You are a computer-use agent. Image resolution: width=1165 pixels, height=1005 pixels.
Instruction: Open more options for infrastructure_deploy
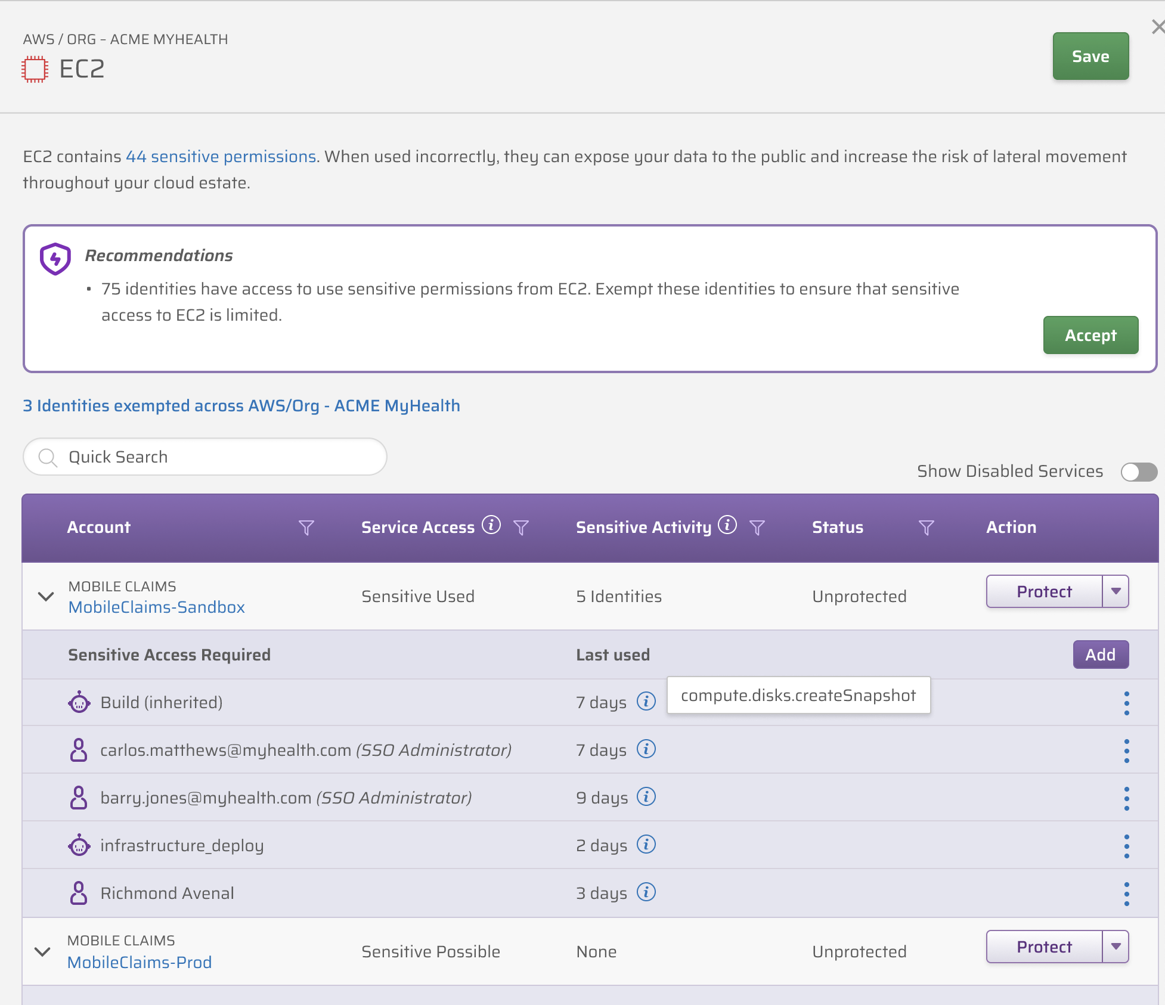[x=1127, y=846]
